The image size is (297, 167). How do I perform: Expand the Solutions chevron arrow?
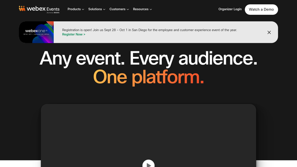coord(104,9)
